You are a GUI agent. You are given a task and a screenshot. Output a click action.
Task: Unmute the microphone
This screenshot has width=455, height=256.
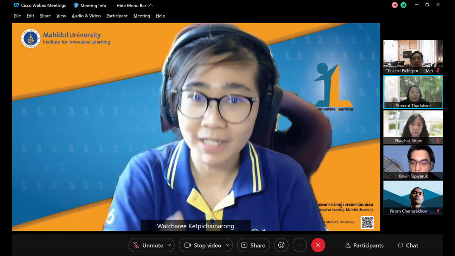(x=148, y=245)
